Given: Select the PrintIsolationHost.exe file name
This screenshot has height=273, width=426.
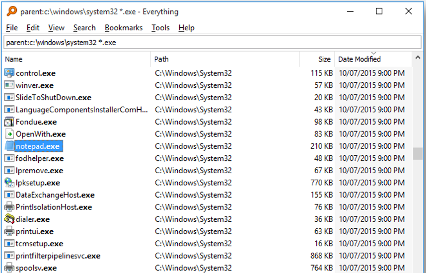Looking at the screenshot, I should click(x=54, y=207).
